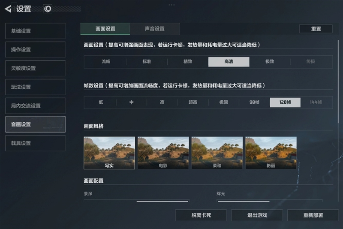Choose the 艳丽 picture style thumbnail
The width and height of the screenshot is (343, 229).
click(x=271, y=153)
